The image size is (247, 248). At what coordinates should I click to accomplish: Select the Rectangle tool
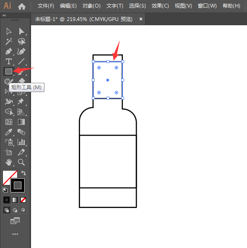pos(9,71)
